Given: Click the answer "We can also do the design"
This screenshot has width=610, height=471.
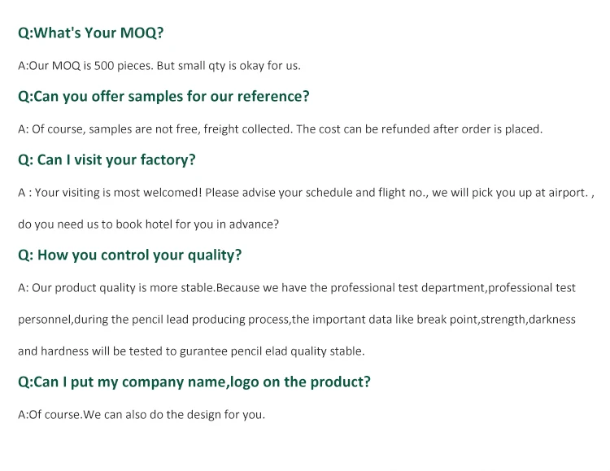Looking at the screenshot, I should [x=142, y=415].
